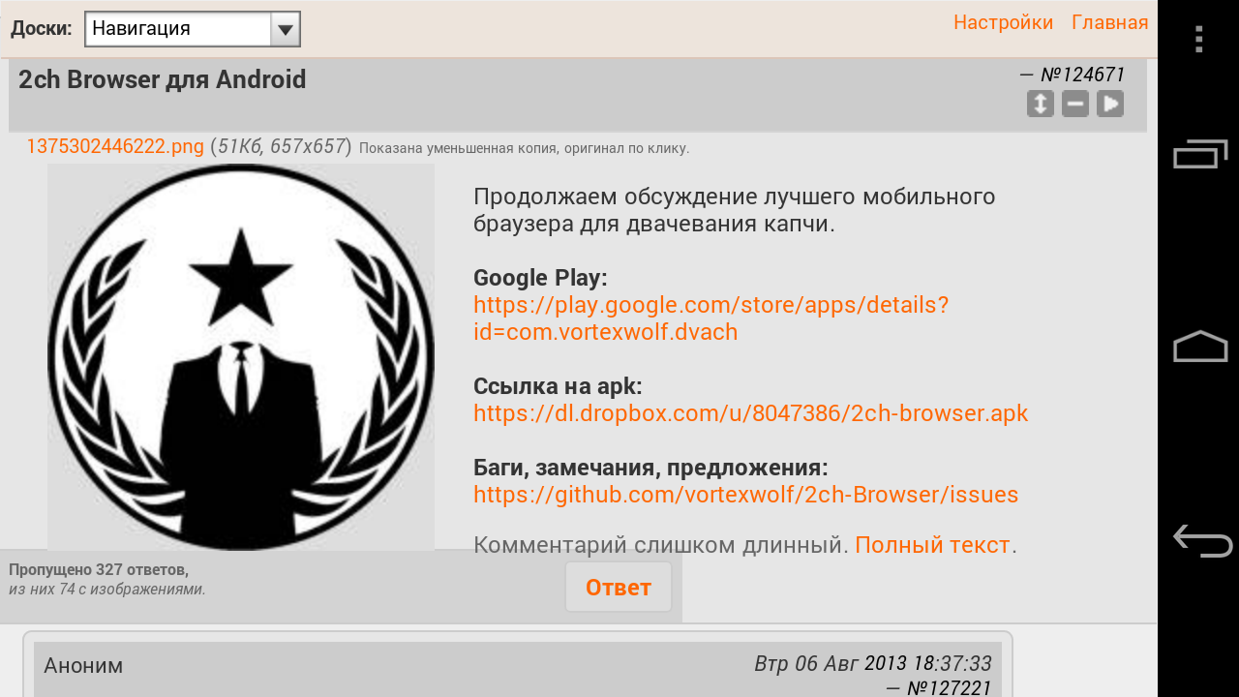Click the dropdown arrow next to Навигация
The width and height of the screenshot is (1239, 697).
click(x=285, y=29)
